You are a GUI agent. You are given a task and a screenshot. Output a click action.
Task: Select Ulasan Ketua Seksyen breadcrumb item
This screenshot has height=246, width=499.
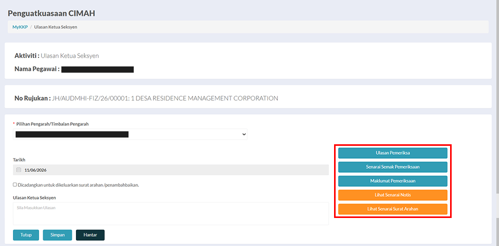click(x=56, y=27)
